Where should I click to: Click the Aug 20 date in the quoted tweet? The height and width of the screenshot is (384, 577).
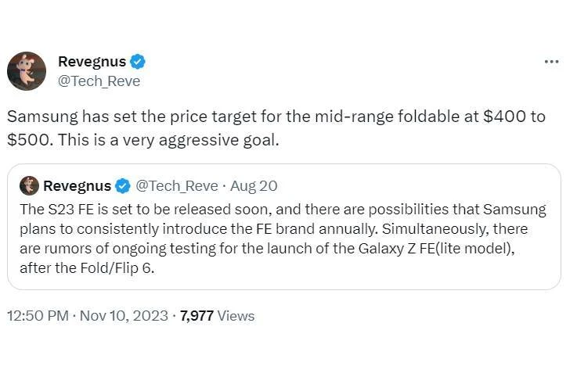(x=254, y=186)
